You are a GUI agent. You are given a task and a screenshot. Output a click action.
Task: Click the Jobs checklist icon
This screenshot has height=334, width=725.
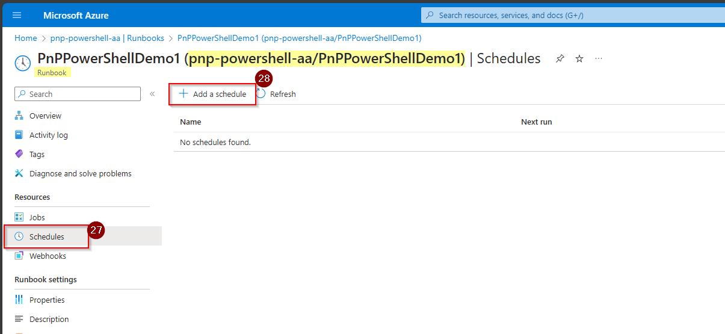click(19, 217)
